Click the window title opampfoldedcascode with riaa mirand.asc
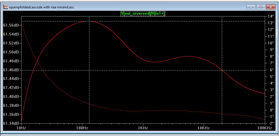This screenshot has height=136, width=279. click(x=41, y=7)
